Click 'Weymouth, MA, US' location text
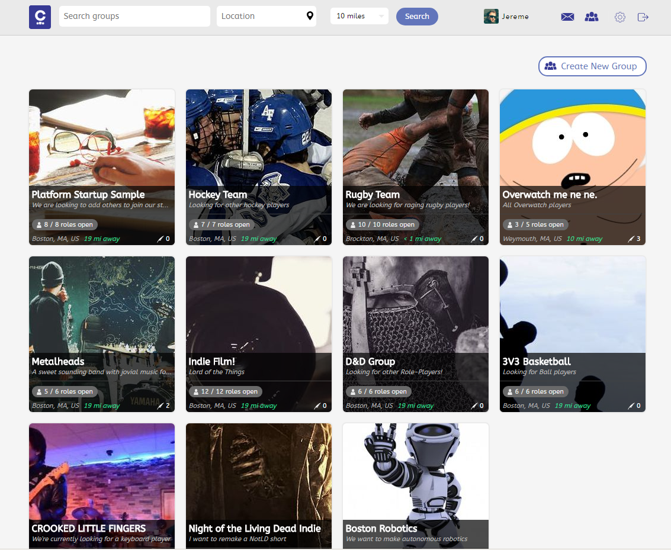Screen dimensions: 671x550 pyautogui.click(x=532, y=239)
